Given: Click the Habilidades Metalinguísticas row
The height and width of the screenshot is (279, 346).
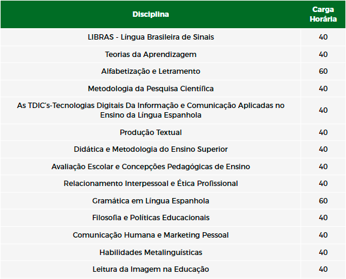Looking at the screenshot, I should click(173, 252).
